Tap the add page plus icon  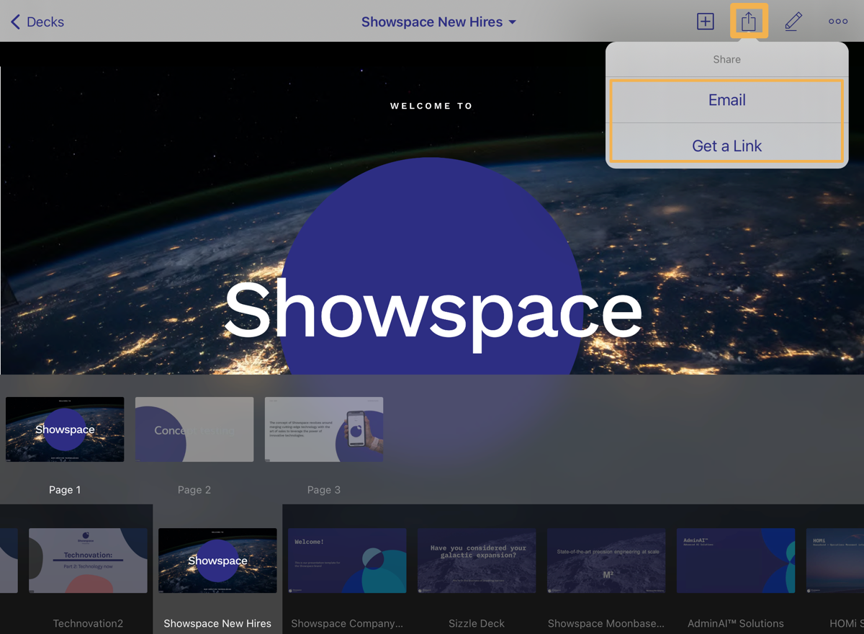pos(705,22)
